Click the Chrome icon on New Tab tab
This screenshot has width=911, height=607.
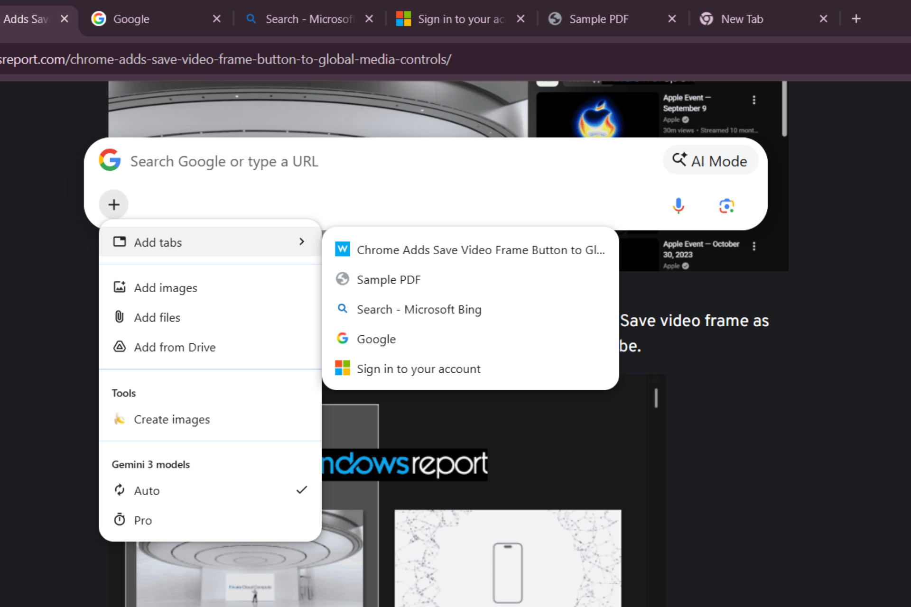click(706, 19)
